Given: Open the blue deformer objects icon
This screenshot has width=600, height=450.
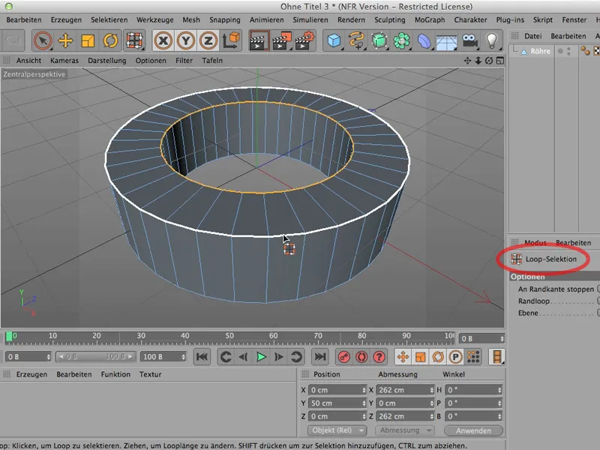Looking at the screenshot, I should [424, 40].
